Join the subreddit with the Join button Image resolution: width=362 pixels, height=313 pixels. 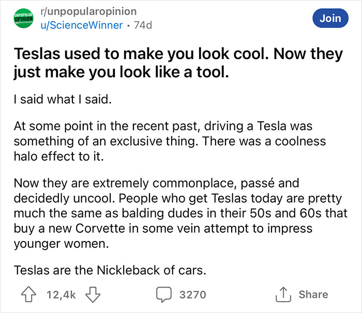330,18
